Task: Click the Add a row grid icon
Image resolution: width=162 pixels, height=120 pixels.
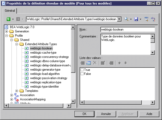Action: click(89, 63)
